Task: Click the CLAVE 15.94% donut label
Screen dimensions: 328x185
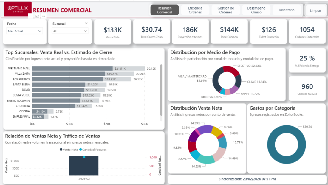Action: coord(257,82)
